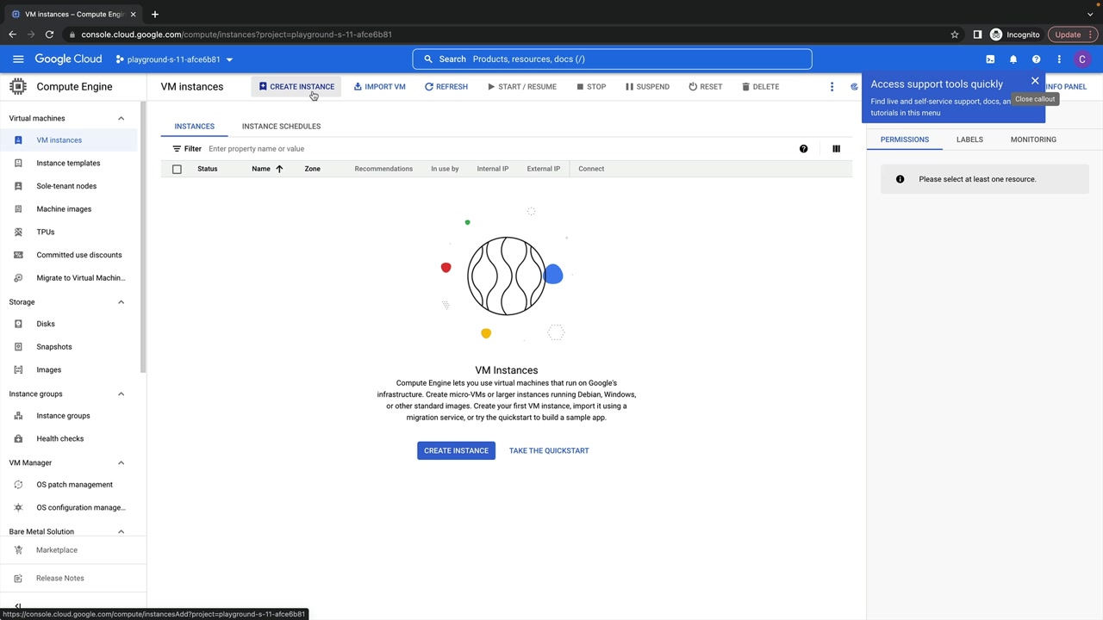Open the header settings and utilities kebab menu
Viewport: 1103px width, 620px height.
point(1059,59)
